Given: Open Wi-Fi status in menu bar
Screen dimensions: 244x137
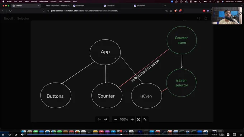Looking at the screenshot, I should (210, 1).
